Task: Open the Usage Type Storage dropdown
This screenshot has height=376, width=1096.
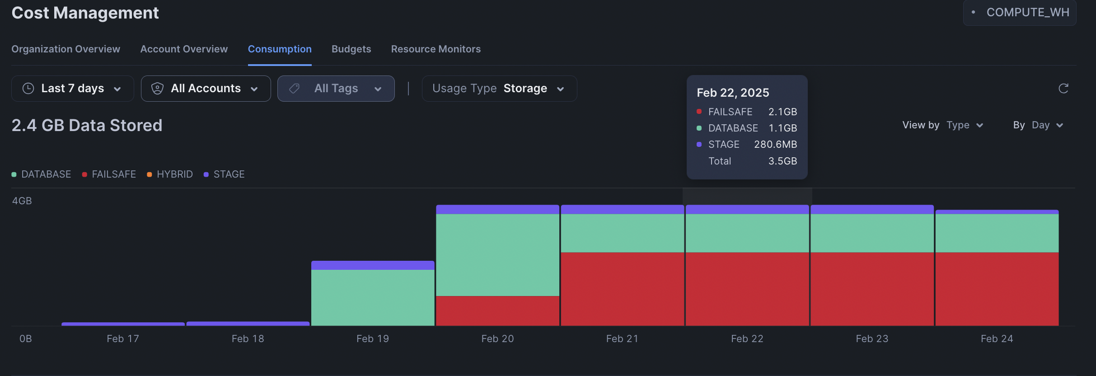Action: point(499,89)
